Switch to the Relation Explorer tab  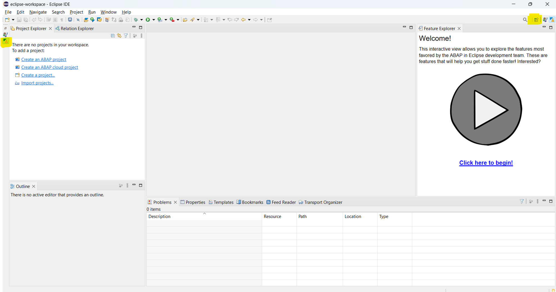coord(75,28)
